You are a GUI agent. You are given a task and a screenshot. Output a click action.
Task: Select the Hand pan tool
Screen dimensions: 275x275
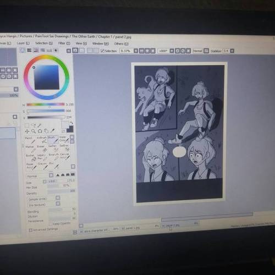point(46,131)
